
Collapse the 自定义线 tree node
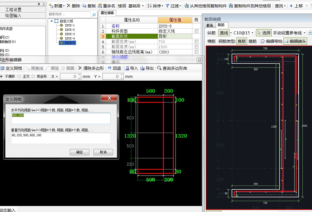52,21
